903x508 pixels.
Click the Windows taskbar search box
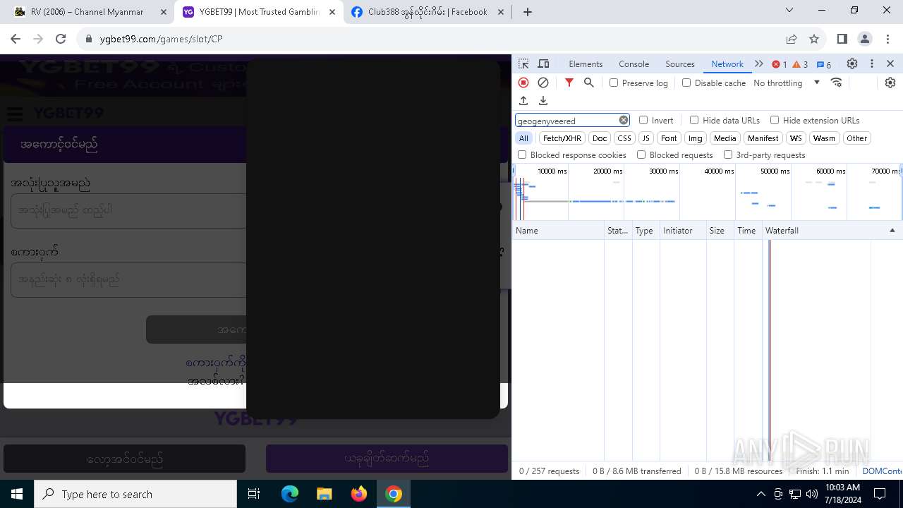[x=135, y=494]
